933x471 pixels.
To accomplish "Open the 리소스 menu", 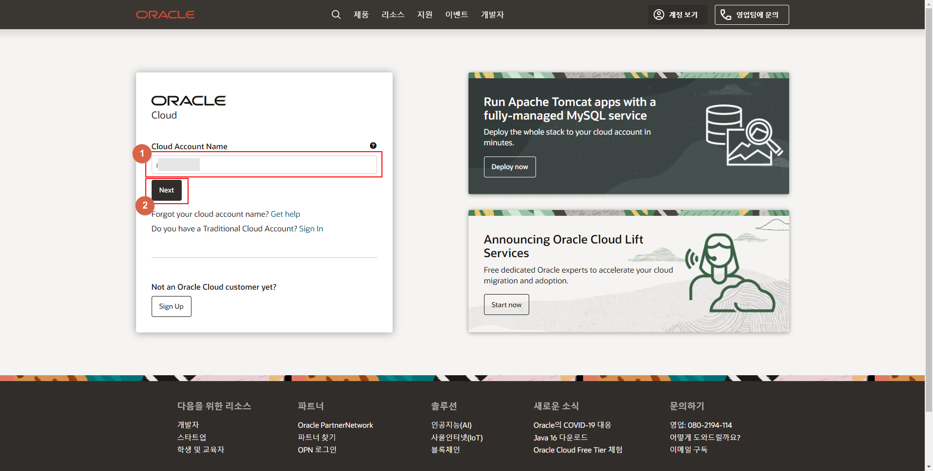I will 393,15.
